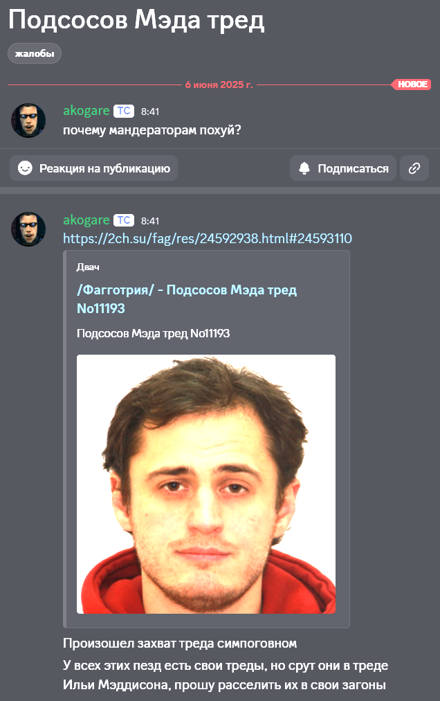Click the bell icon on Подписаться
Screen dimensions: 440x701
click(x=304, y=168)
